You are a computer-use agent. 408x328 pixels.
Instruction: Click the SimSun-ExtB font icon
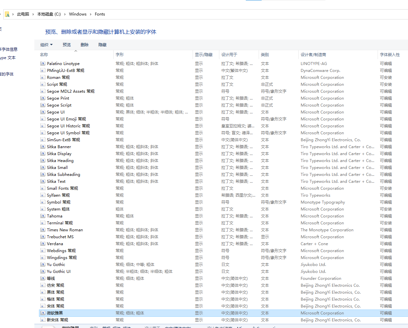click(x=43, y=140)
